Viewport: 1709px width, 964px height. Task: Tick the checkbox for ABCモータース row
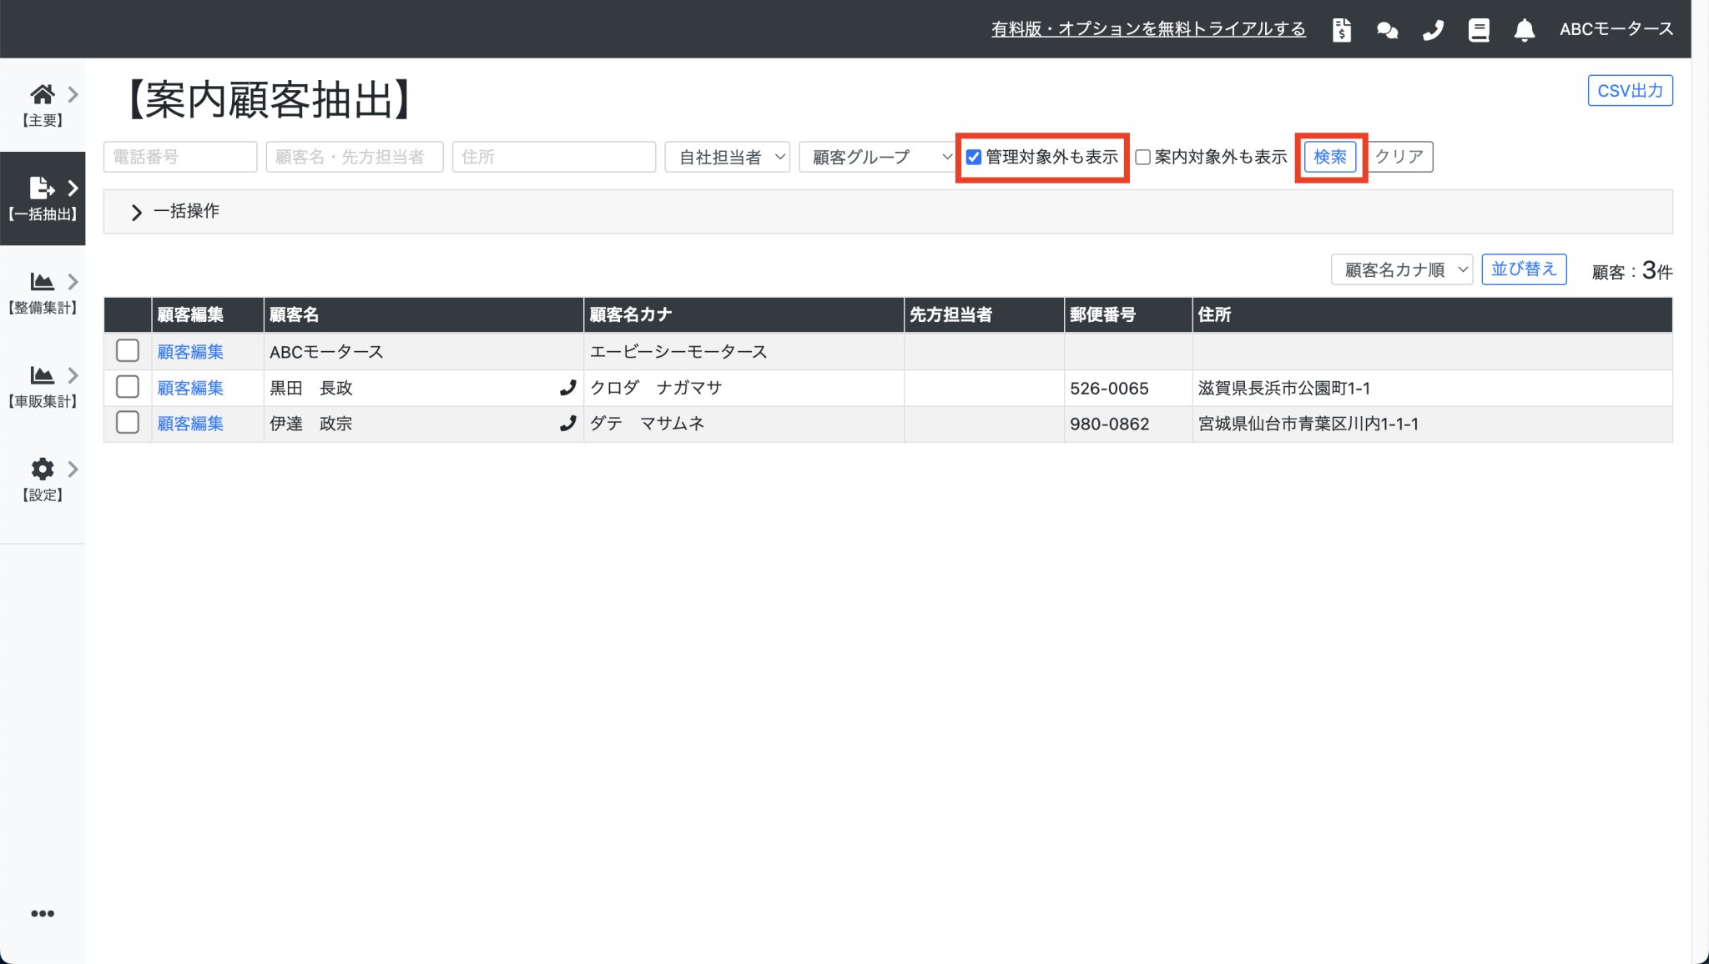(x=128, y=351)
